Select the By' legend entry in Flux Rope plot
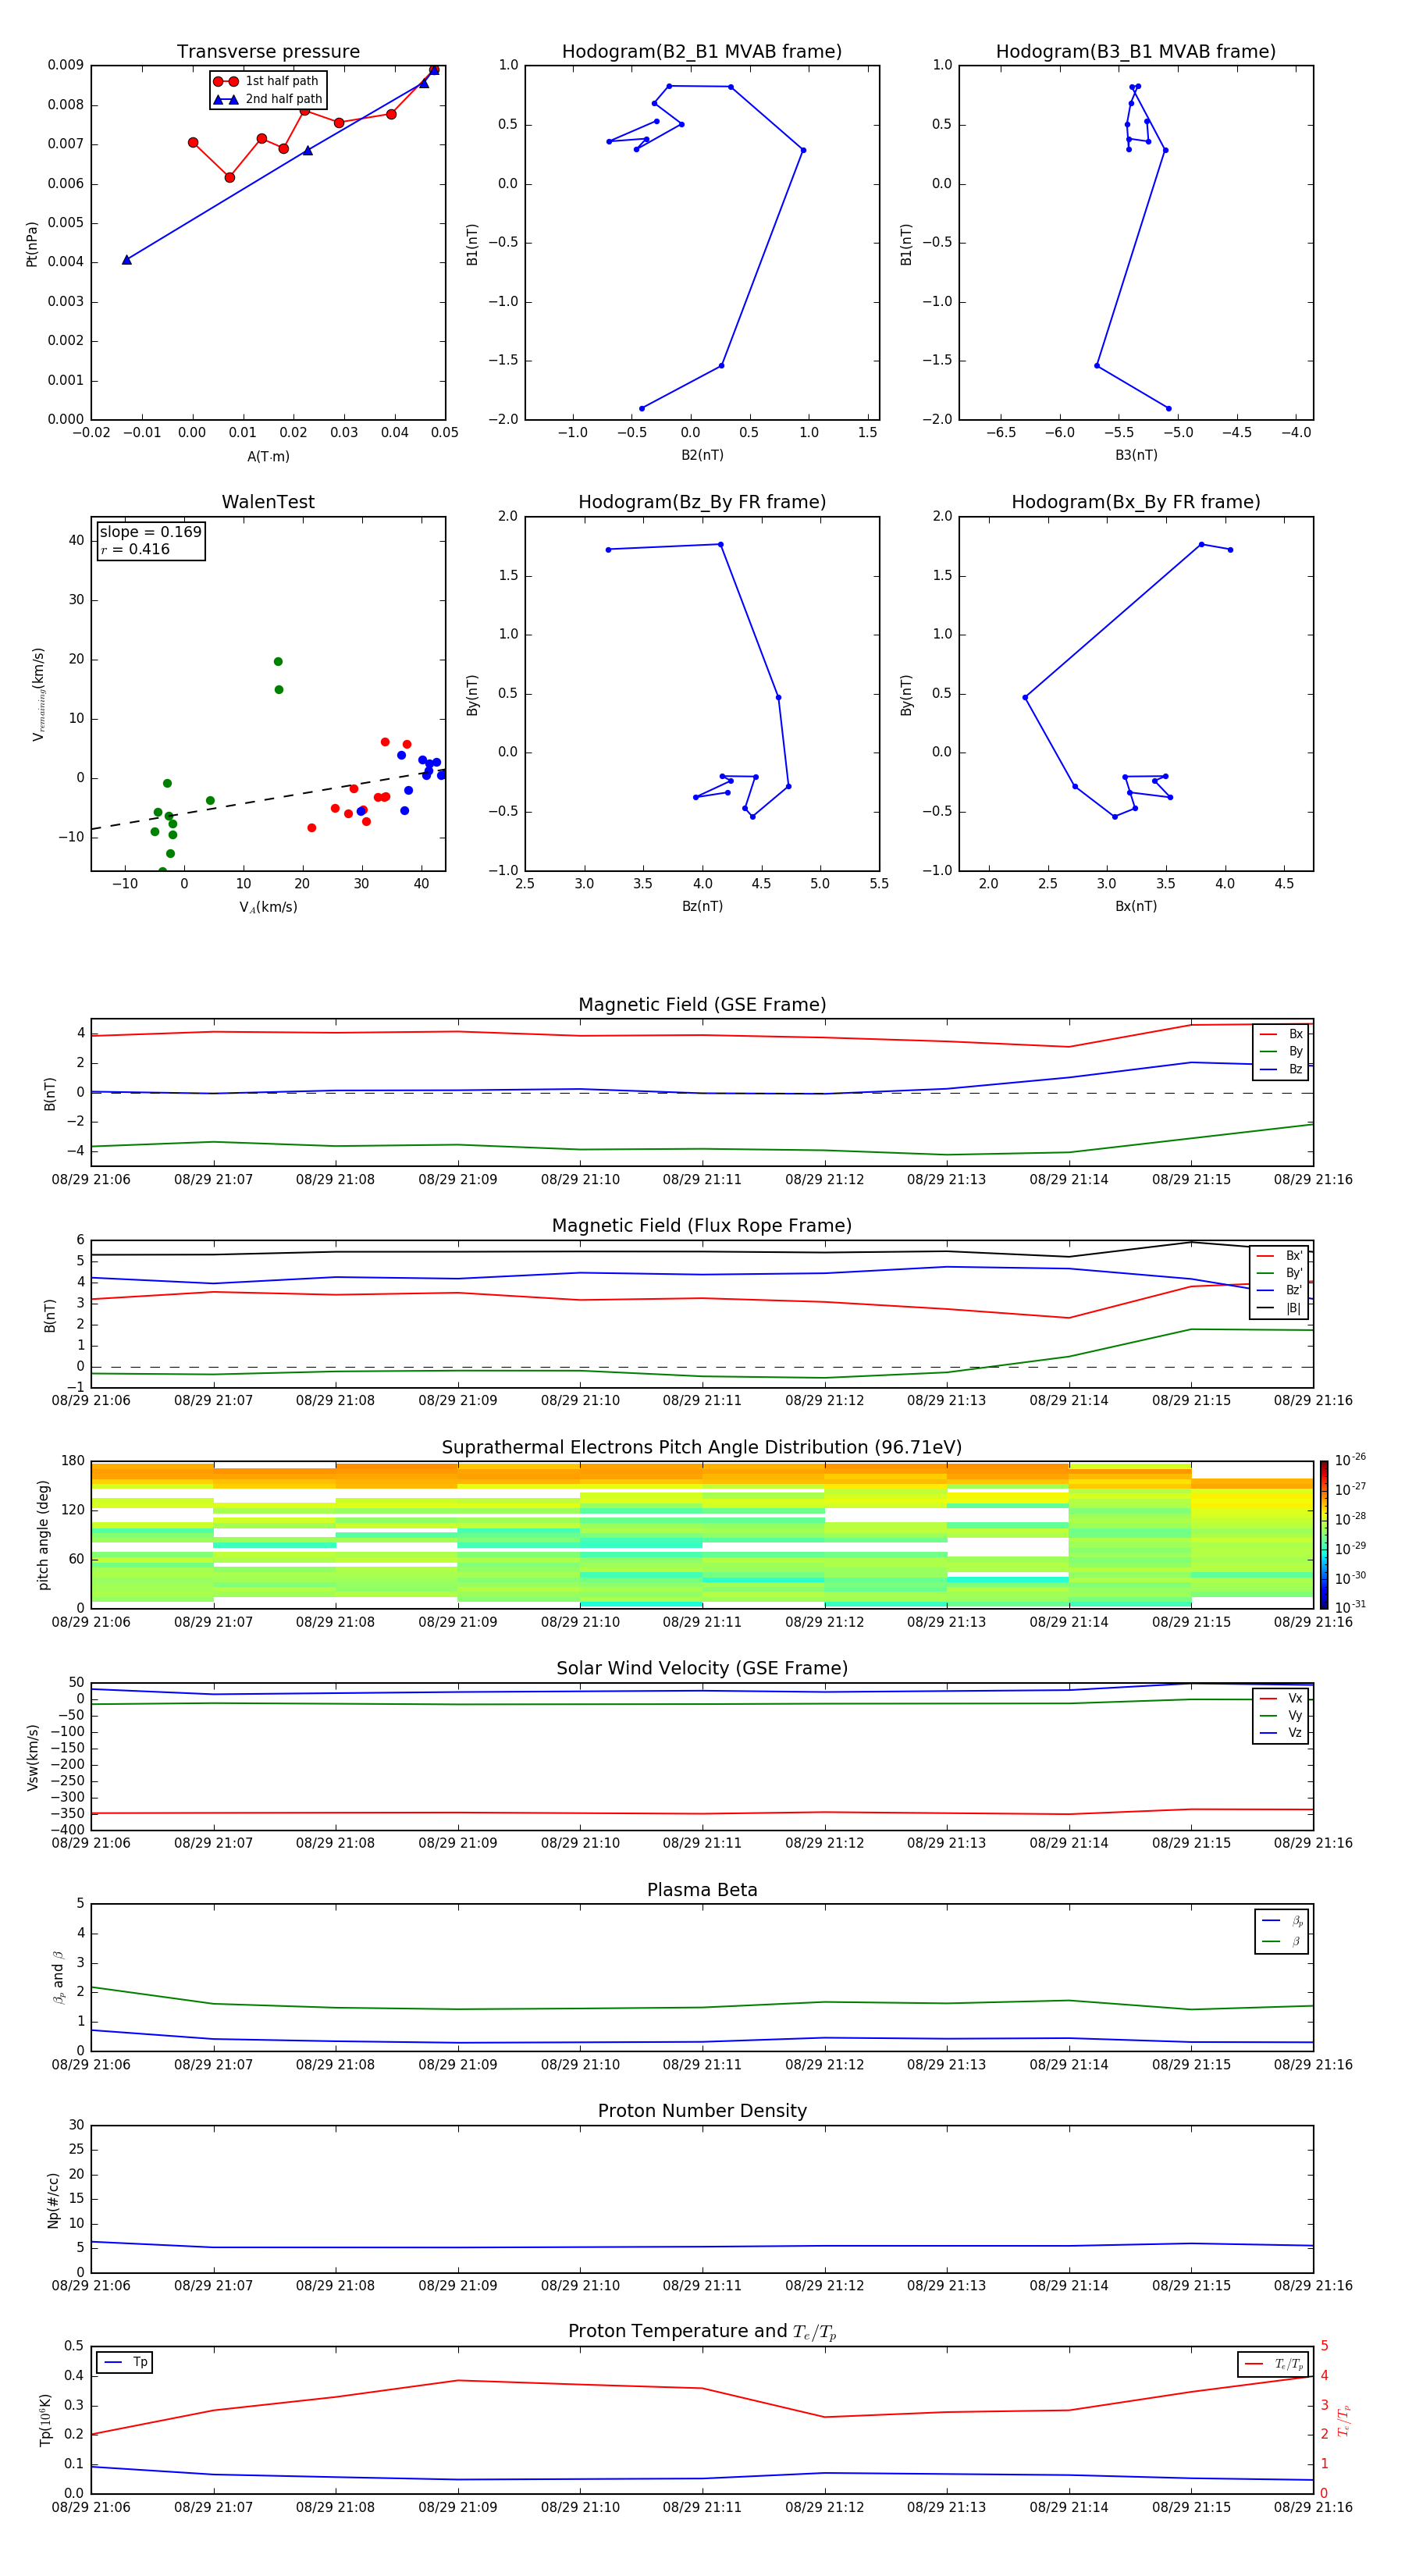The height and width of the screenshot is (2576, 1405). (1280, 1273)
